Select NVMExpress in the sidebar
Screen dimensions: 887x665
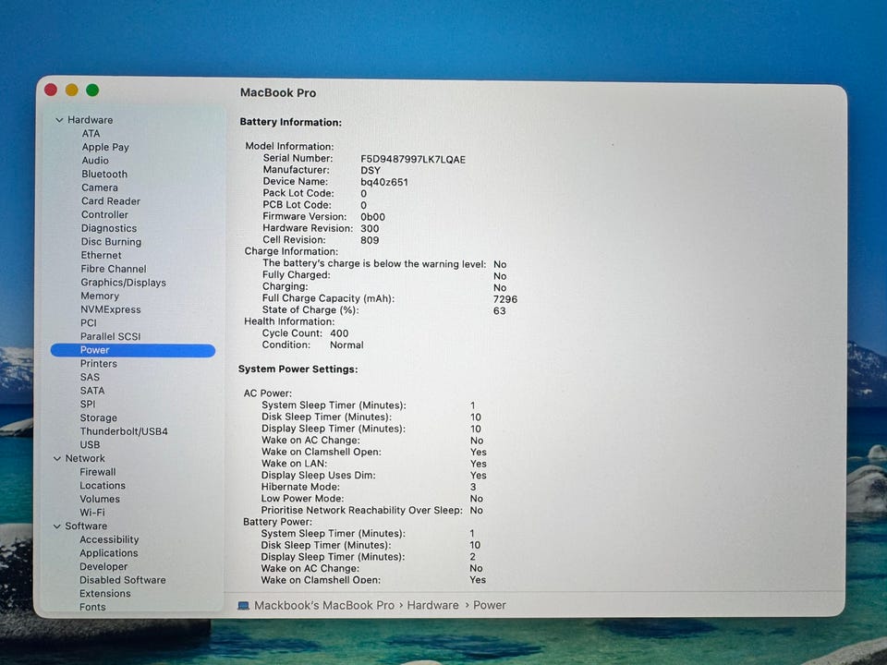pos(110,310)
